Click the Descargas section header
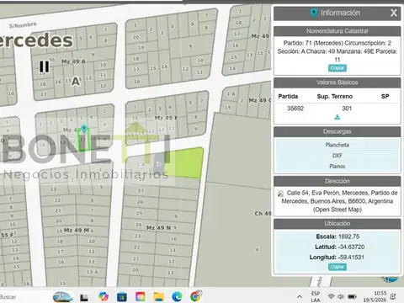Screen dimensions: 404x303 click(338, 131)
